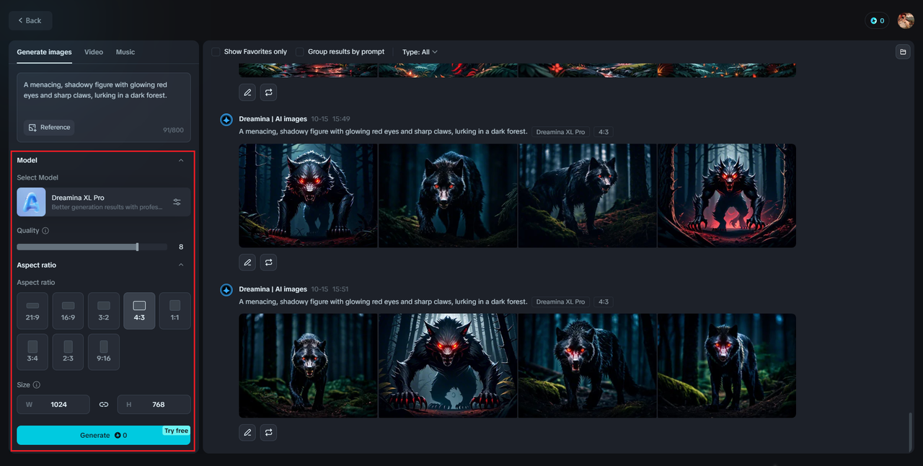The image size is (923, 466).
Task: Open fourth wolf image of the 15:51 result
Action: pos(727,366)
